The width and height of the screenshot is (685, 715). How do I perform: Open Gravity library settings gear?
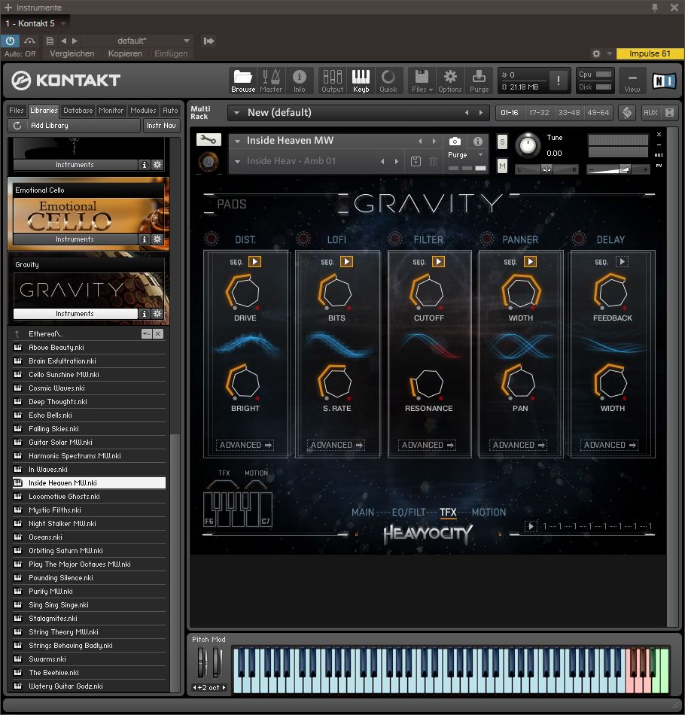[157, 314]
